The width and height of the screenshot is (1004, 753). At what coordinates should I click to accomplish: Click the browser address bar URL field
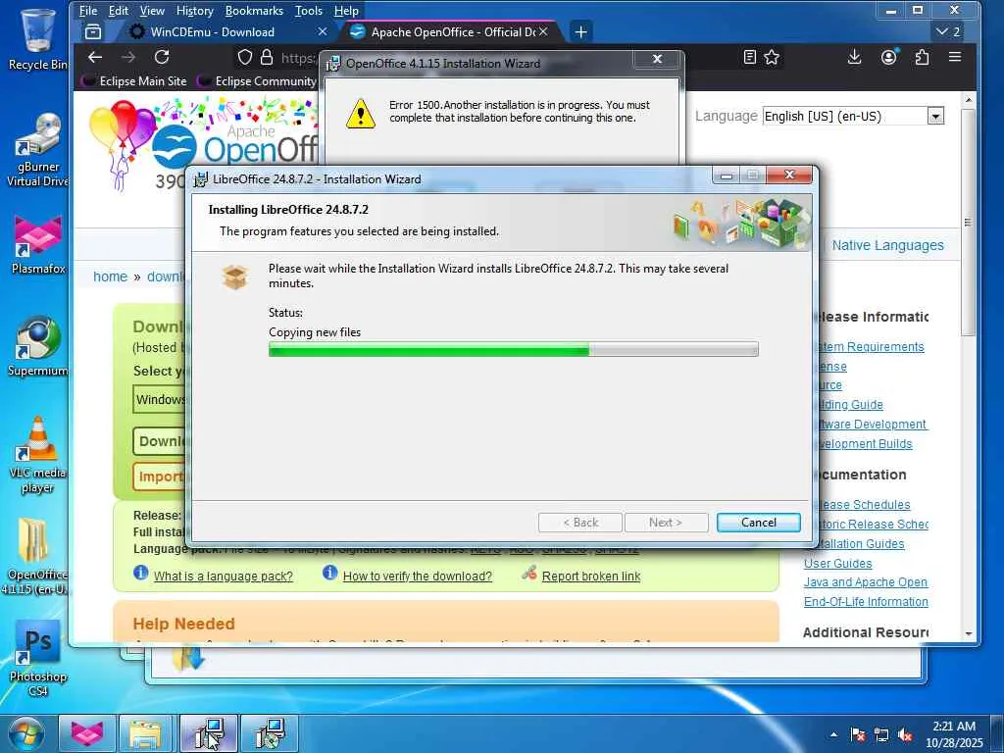298,58
